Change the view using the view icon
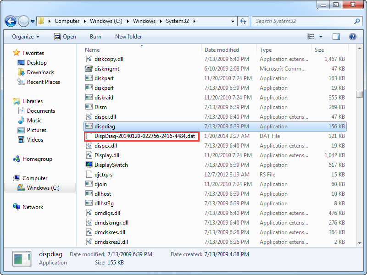 coord(311,37)
